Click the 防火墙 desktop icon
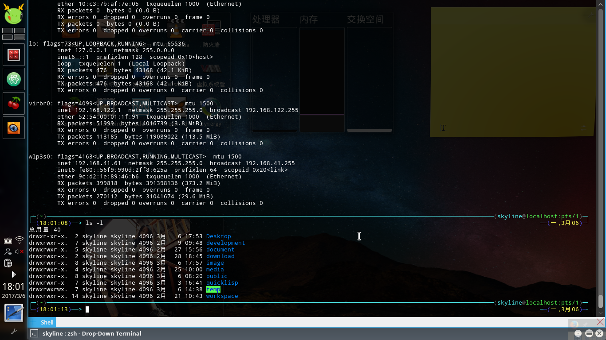606x340 pixels. 211,35
